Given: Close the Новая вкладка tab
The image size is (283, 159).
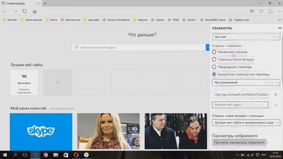Looking at the screenshot, I should 38,3.
